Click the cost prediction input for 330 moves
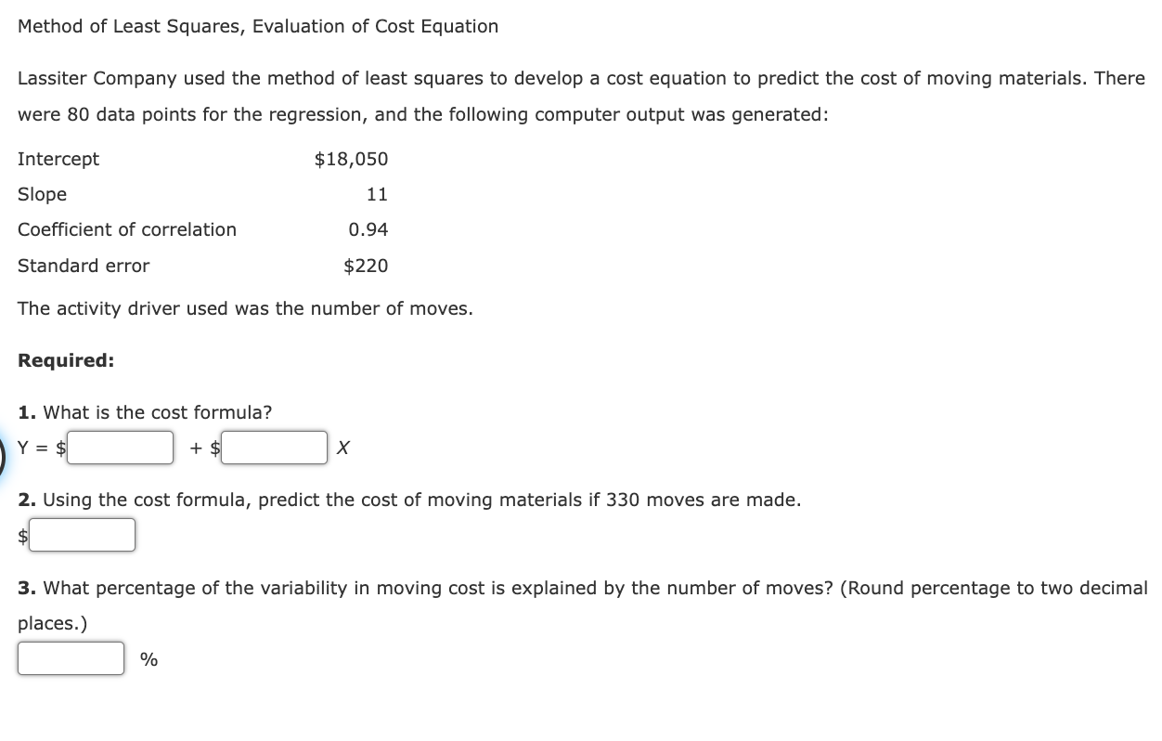 pos(84,534)
